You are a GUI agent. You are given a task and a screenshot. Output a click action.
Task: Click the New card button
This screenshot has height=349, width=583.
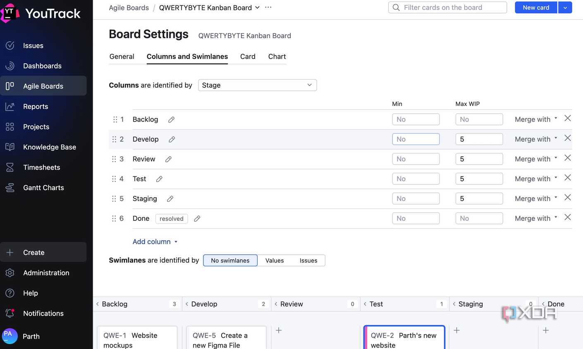536,7
